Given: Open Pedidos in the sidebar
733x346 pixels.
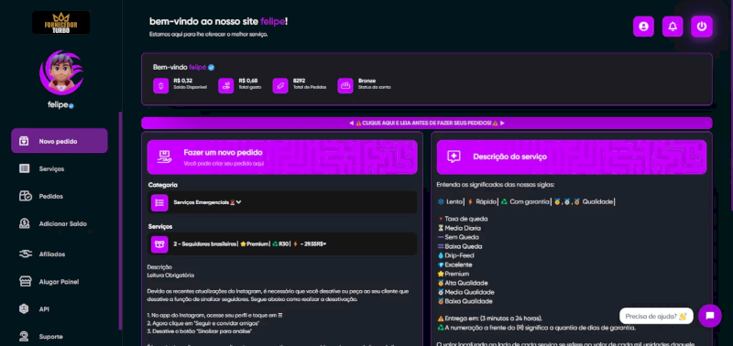Looking at the screenshot, I should coord(51,196).
